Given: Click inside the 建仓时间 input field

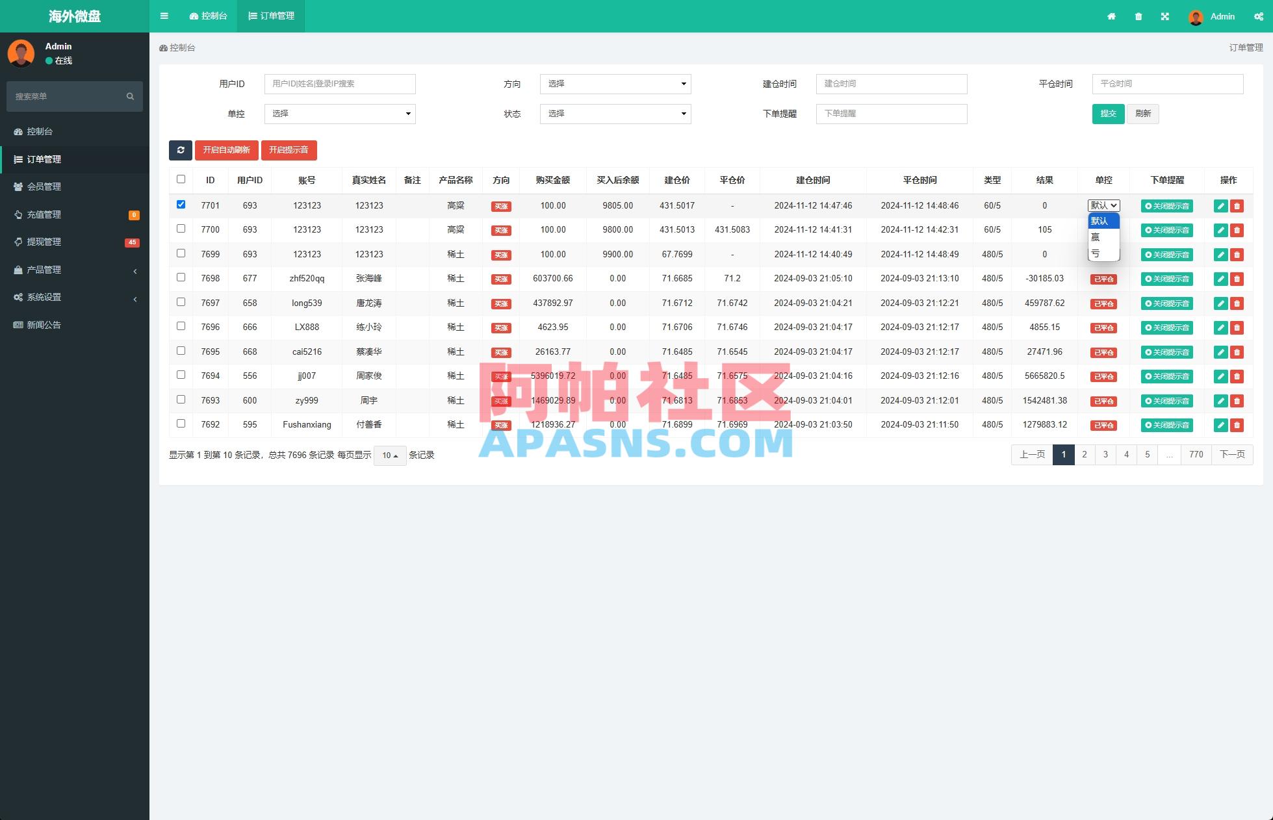Looking at the screenshot, I should tap(891, 84).
